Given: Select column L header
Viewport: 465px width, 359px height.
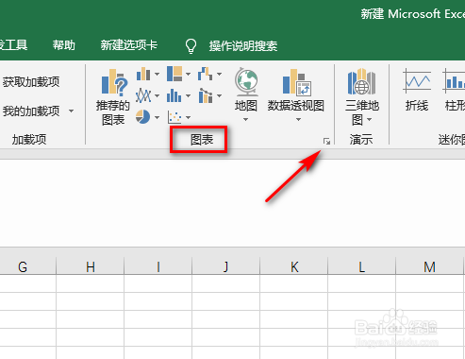Looking at the screenshot, I should coord(362,266).
